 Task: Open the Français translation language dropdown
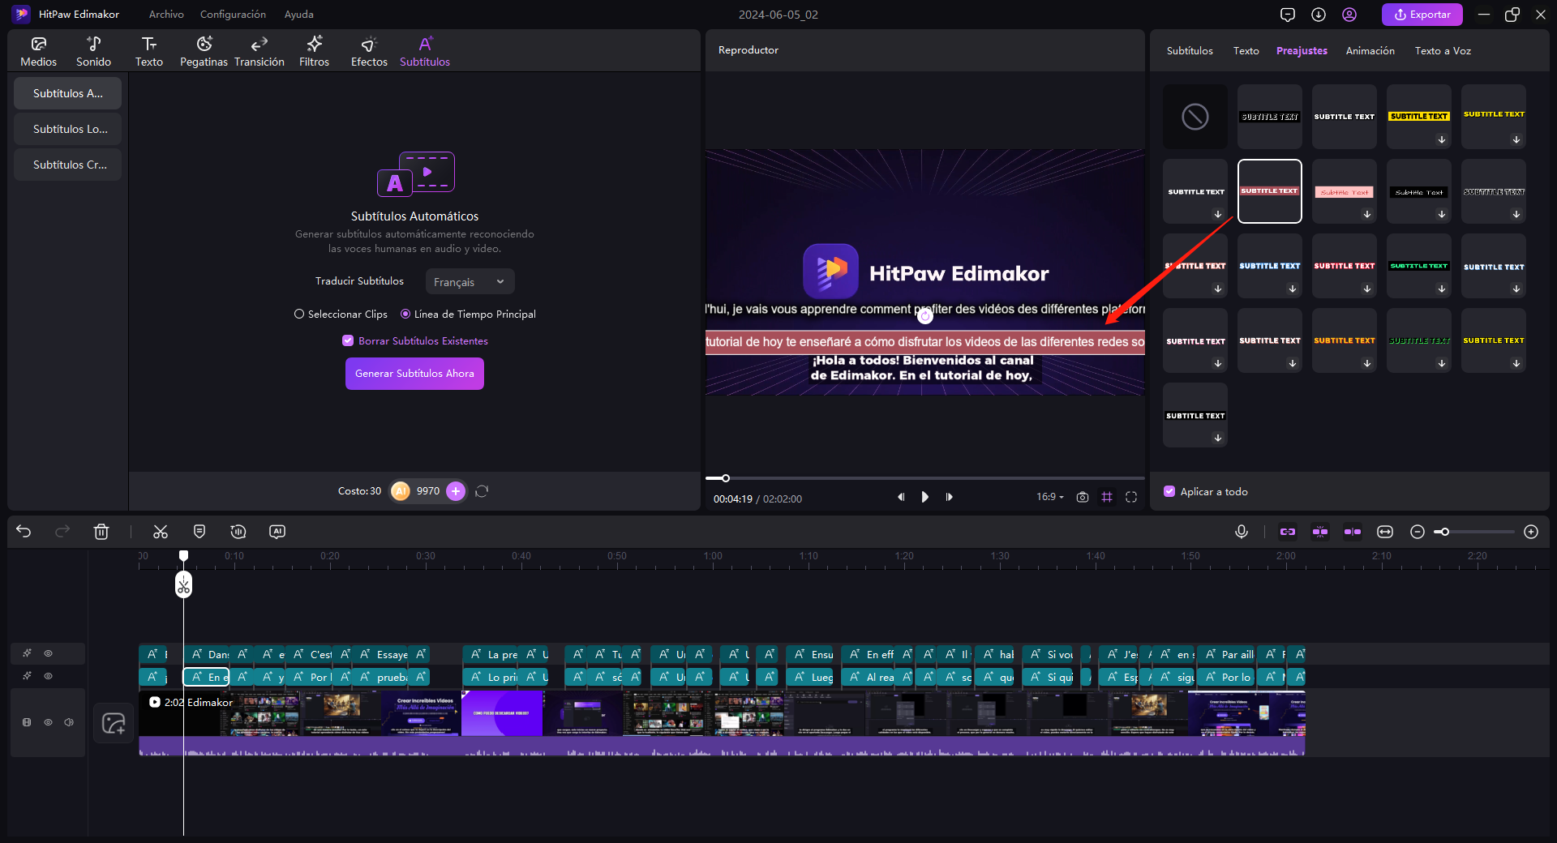tap(470, 282)
